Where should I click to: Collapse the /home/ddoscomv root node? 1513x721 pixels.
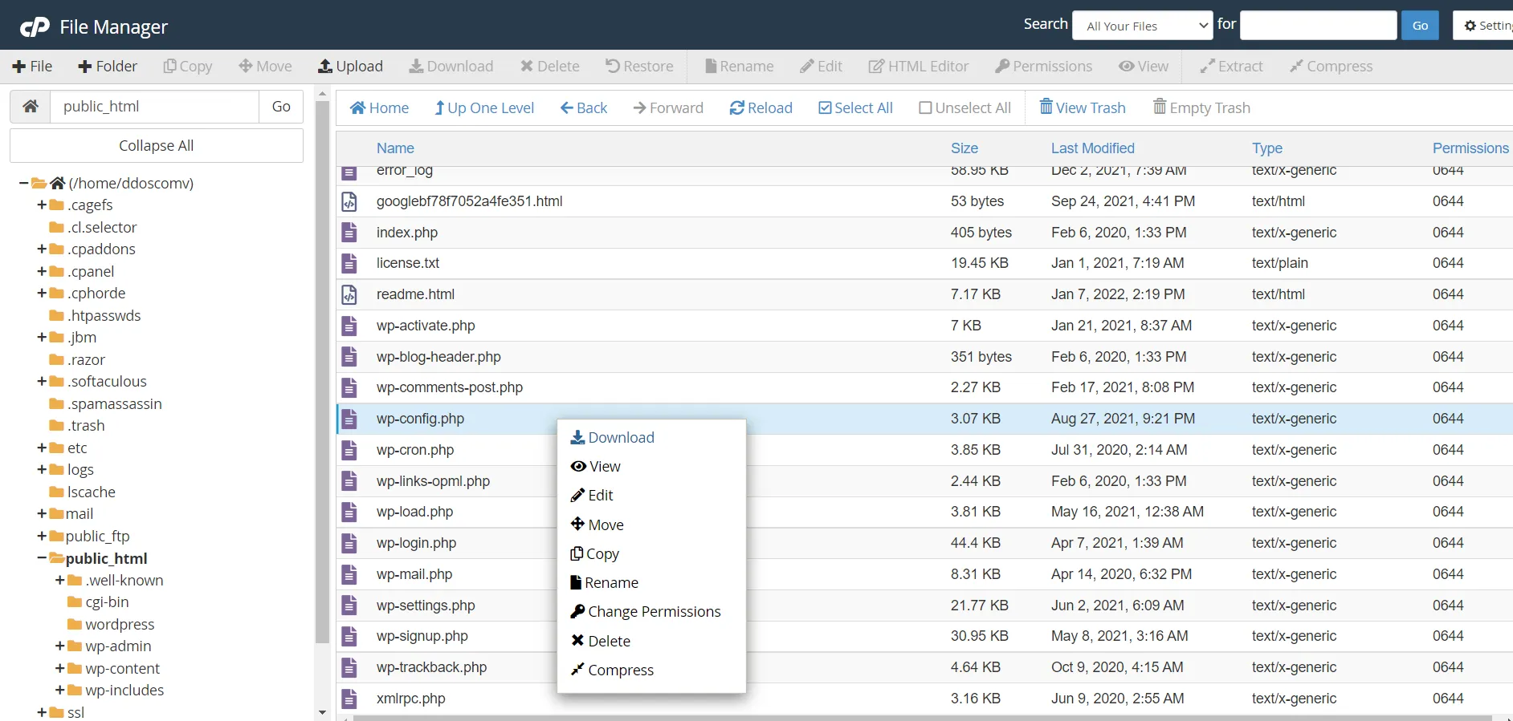[x=23, y=183]
